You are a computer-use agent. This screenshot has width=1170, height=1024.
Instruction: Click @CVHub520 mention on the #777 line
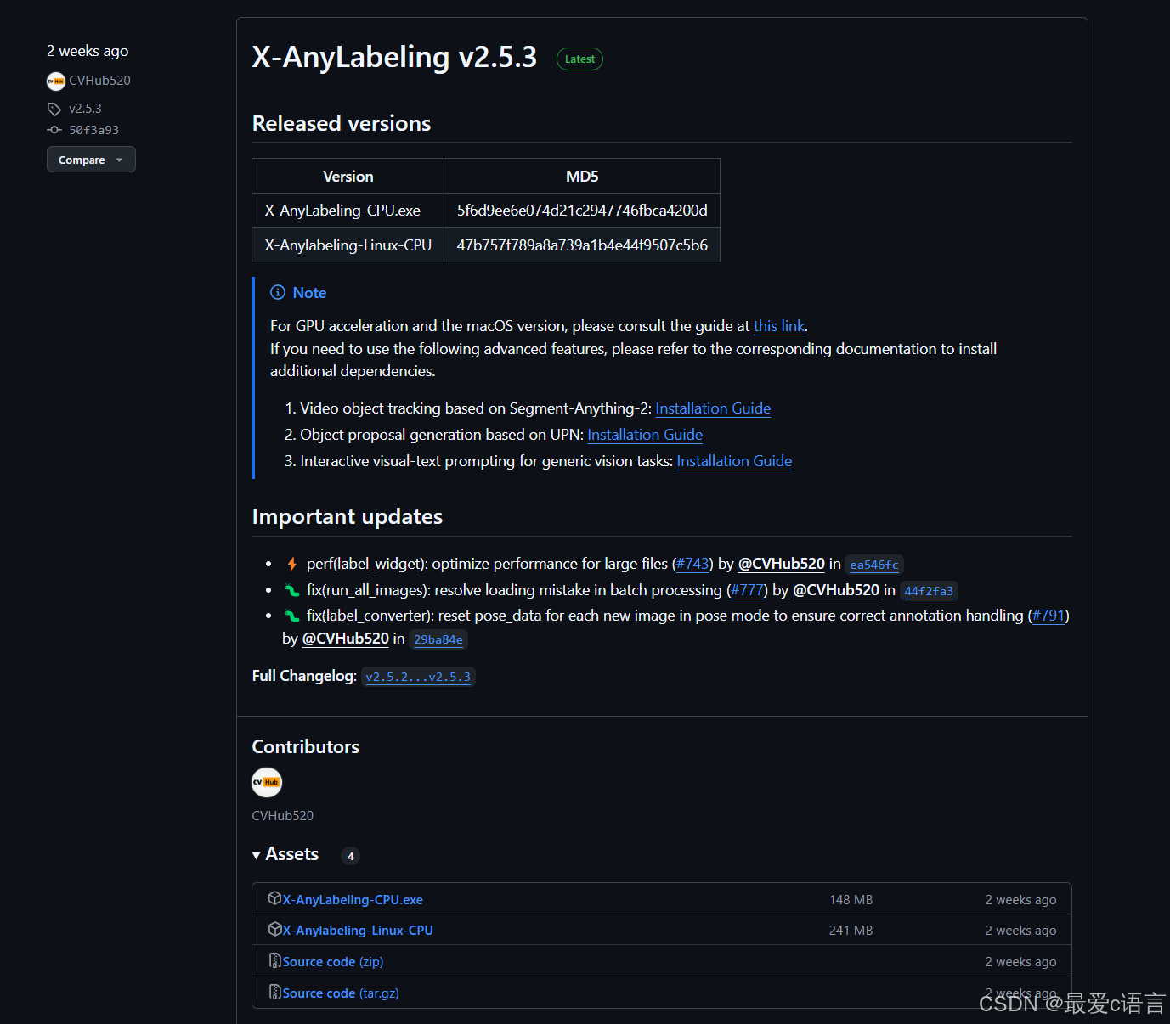tap(836, 590)
